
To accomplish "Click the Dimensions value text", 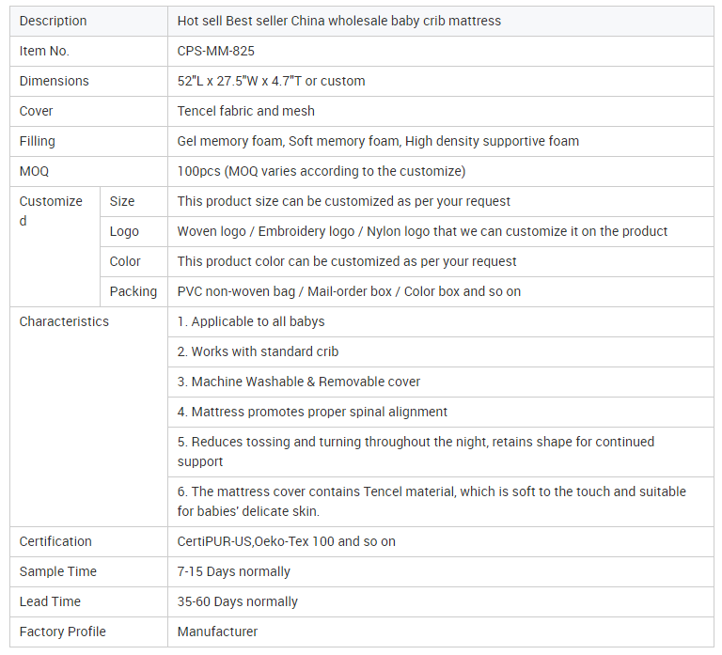I will (x=271, y=81).
